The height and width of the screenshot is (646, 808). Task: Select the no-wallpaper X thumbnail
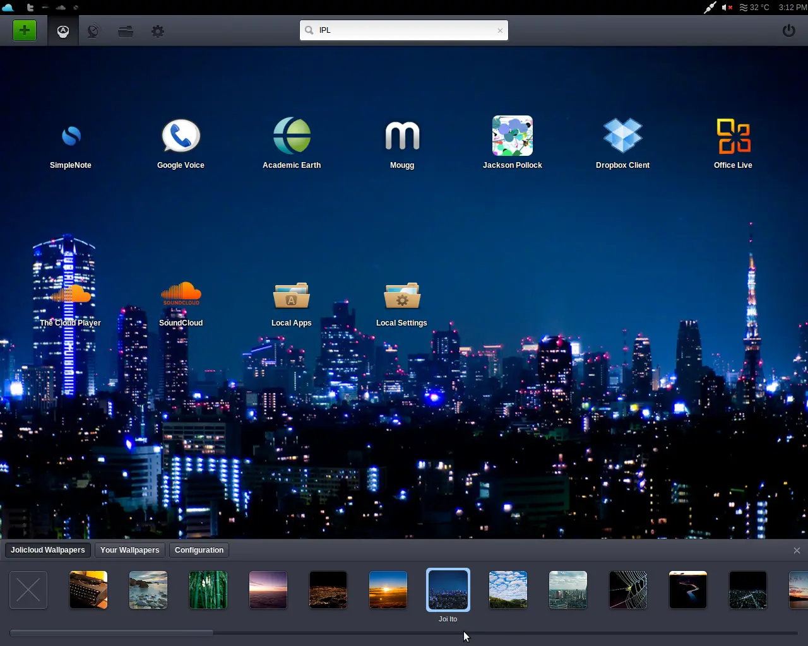[x=28, y=590]
